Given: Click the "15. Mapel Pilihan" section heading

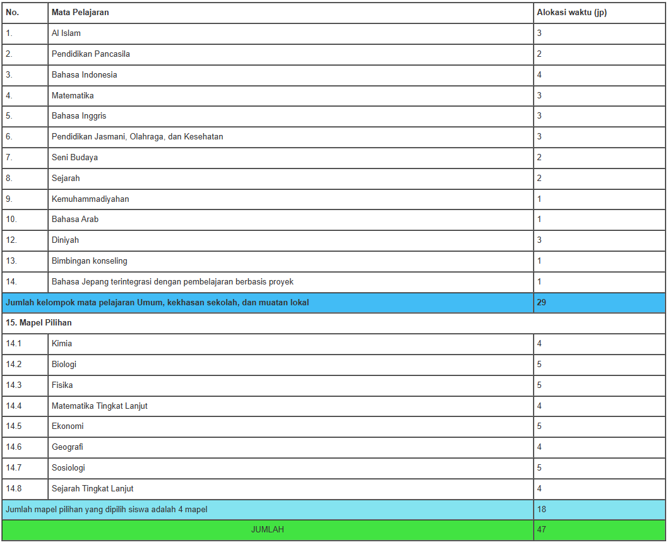Looking at the screenshot, I should (39, 323).
